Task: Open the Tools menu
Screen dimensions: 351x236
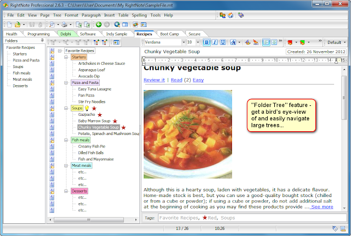Action: point(155,15)
